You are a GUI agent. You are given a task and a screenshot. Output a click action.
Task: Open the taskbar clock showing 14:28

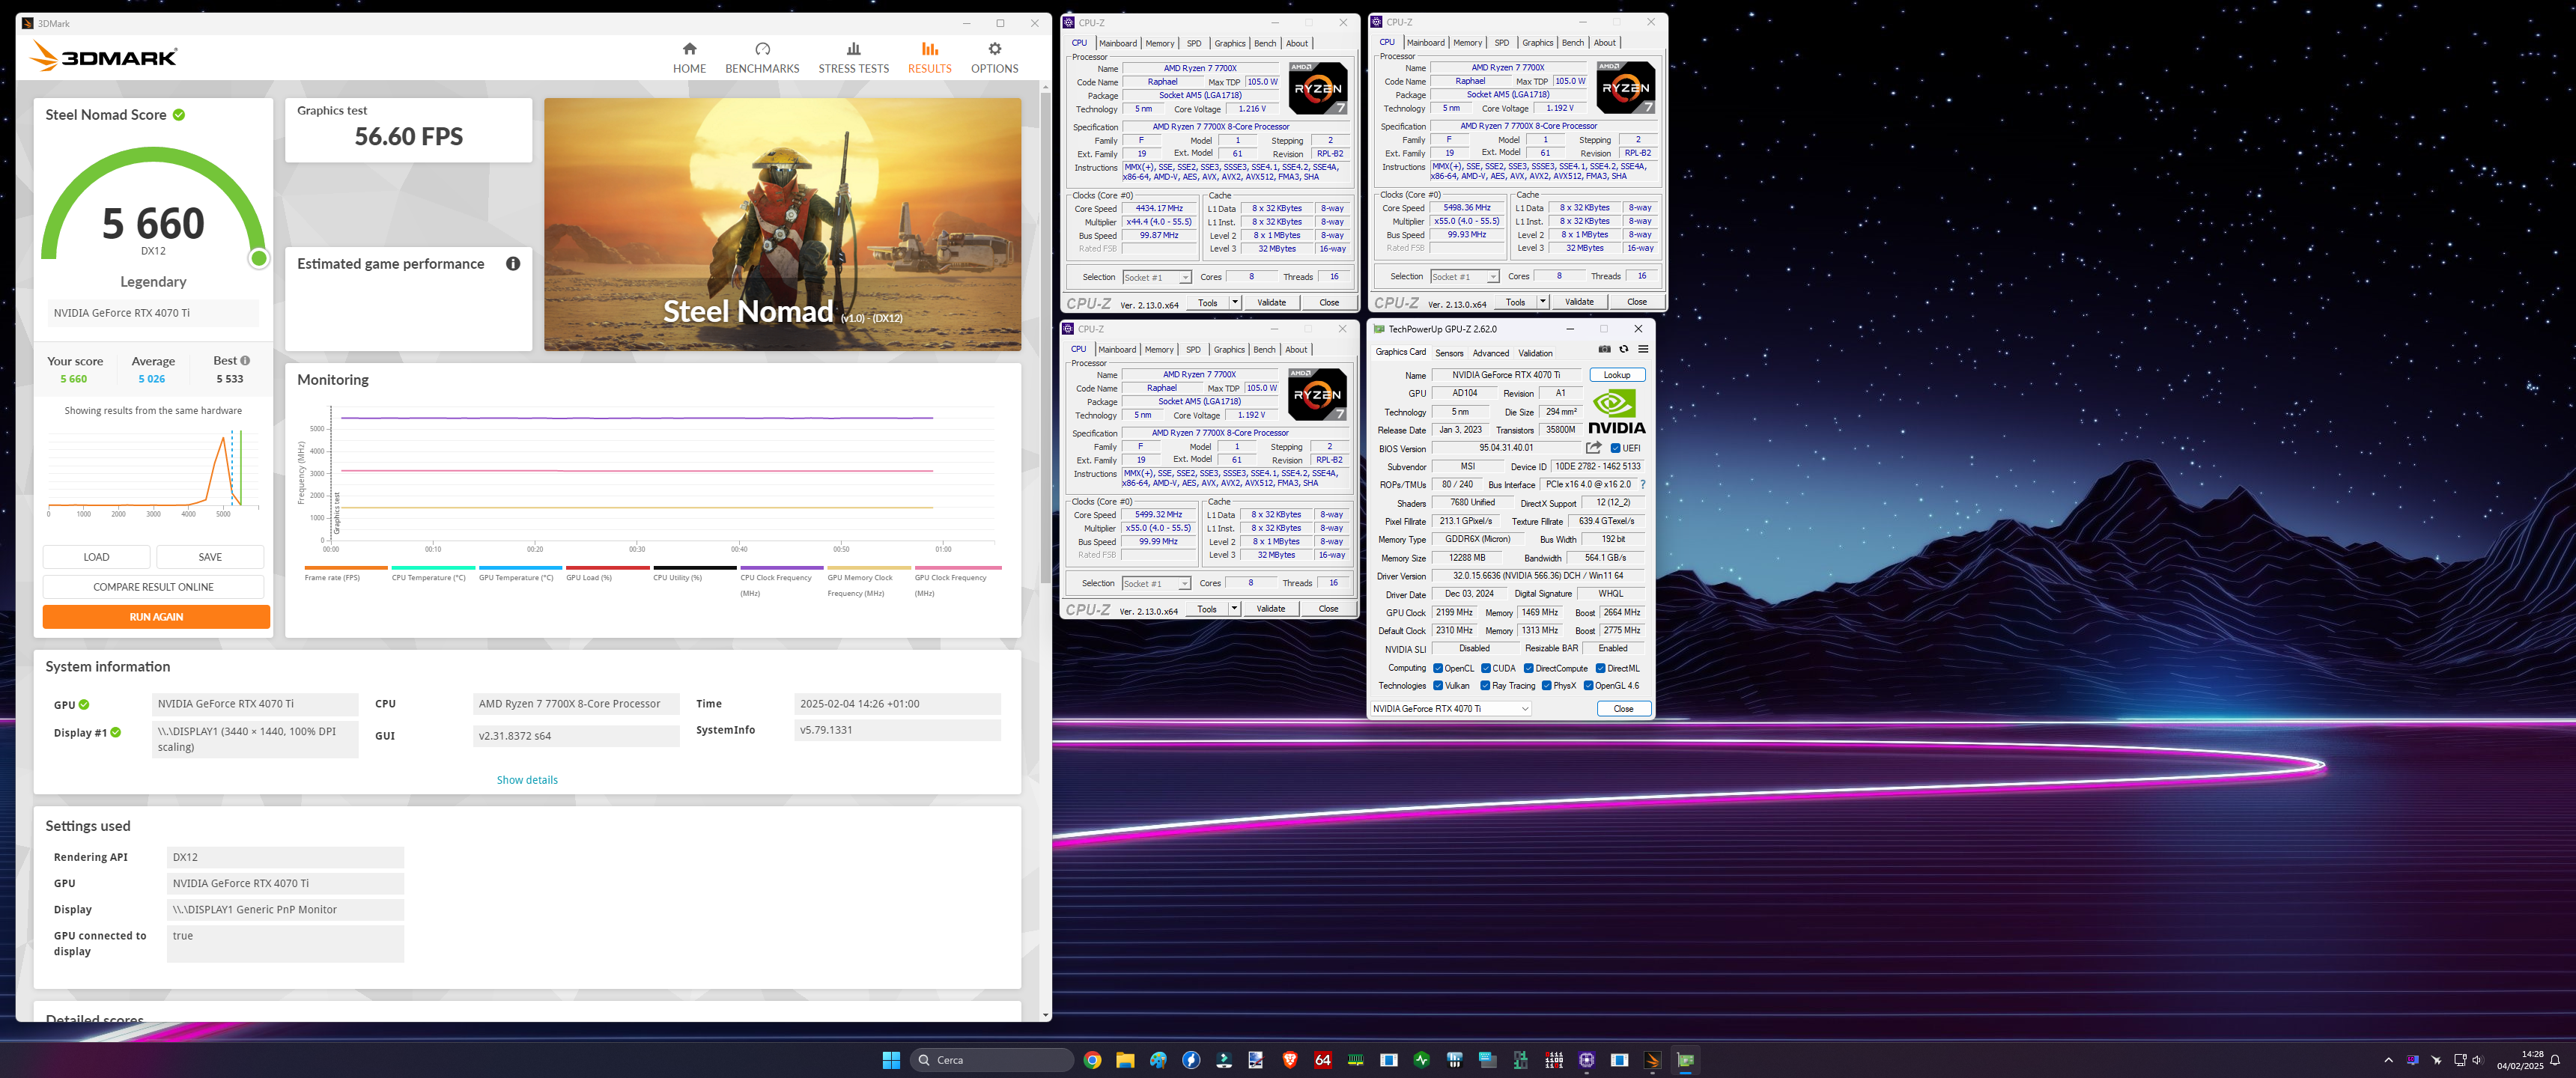pos(2520,1060)
